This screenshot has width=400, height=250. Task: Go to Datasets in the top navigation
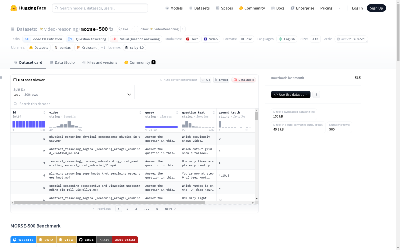199,8
